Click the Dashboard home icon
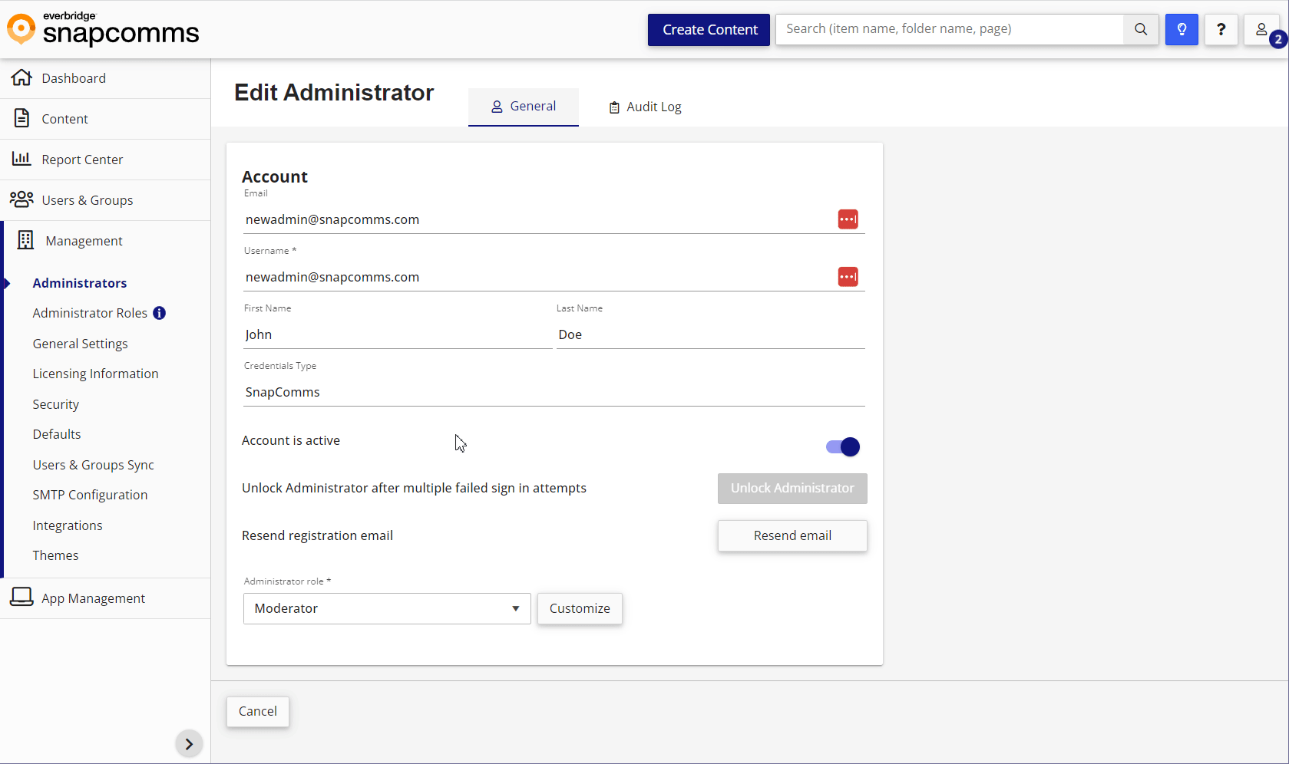Image resolution: width=1289 pixels, height=764 pixels. [21, 77]
